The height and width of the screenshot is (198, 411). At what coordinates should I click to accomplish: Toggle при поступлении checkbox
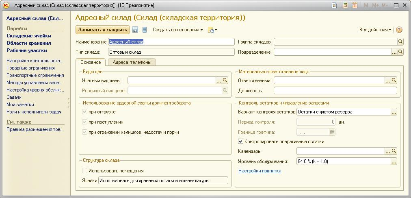tap(84, 122)
